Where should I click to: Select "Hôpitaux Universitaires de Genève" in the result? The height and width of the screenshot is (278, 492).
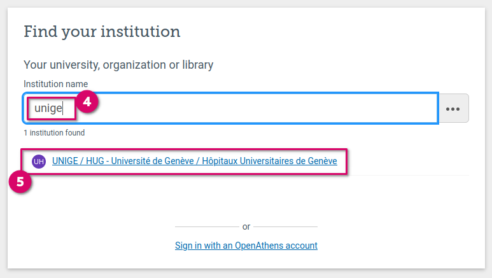[269, 162]
